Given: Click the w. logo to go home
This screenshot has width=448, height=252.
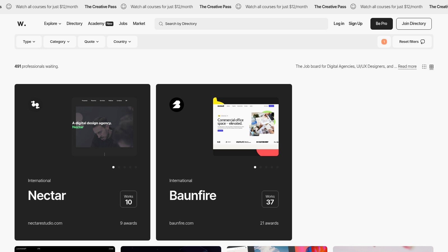Looking at the screenshot, I should click(x=22, y=24).
